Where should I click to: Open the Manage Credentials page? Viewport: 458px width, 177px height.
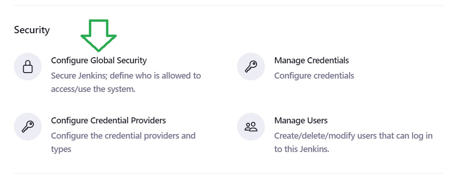[x=311, y=61]
